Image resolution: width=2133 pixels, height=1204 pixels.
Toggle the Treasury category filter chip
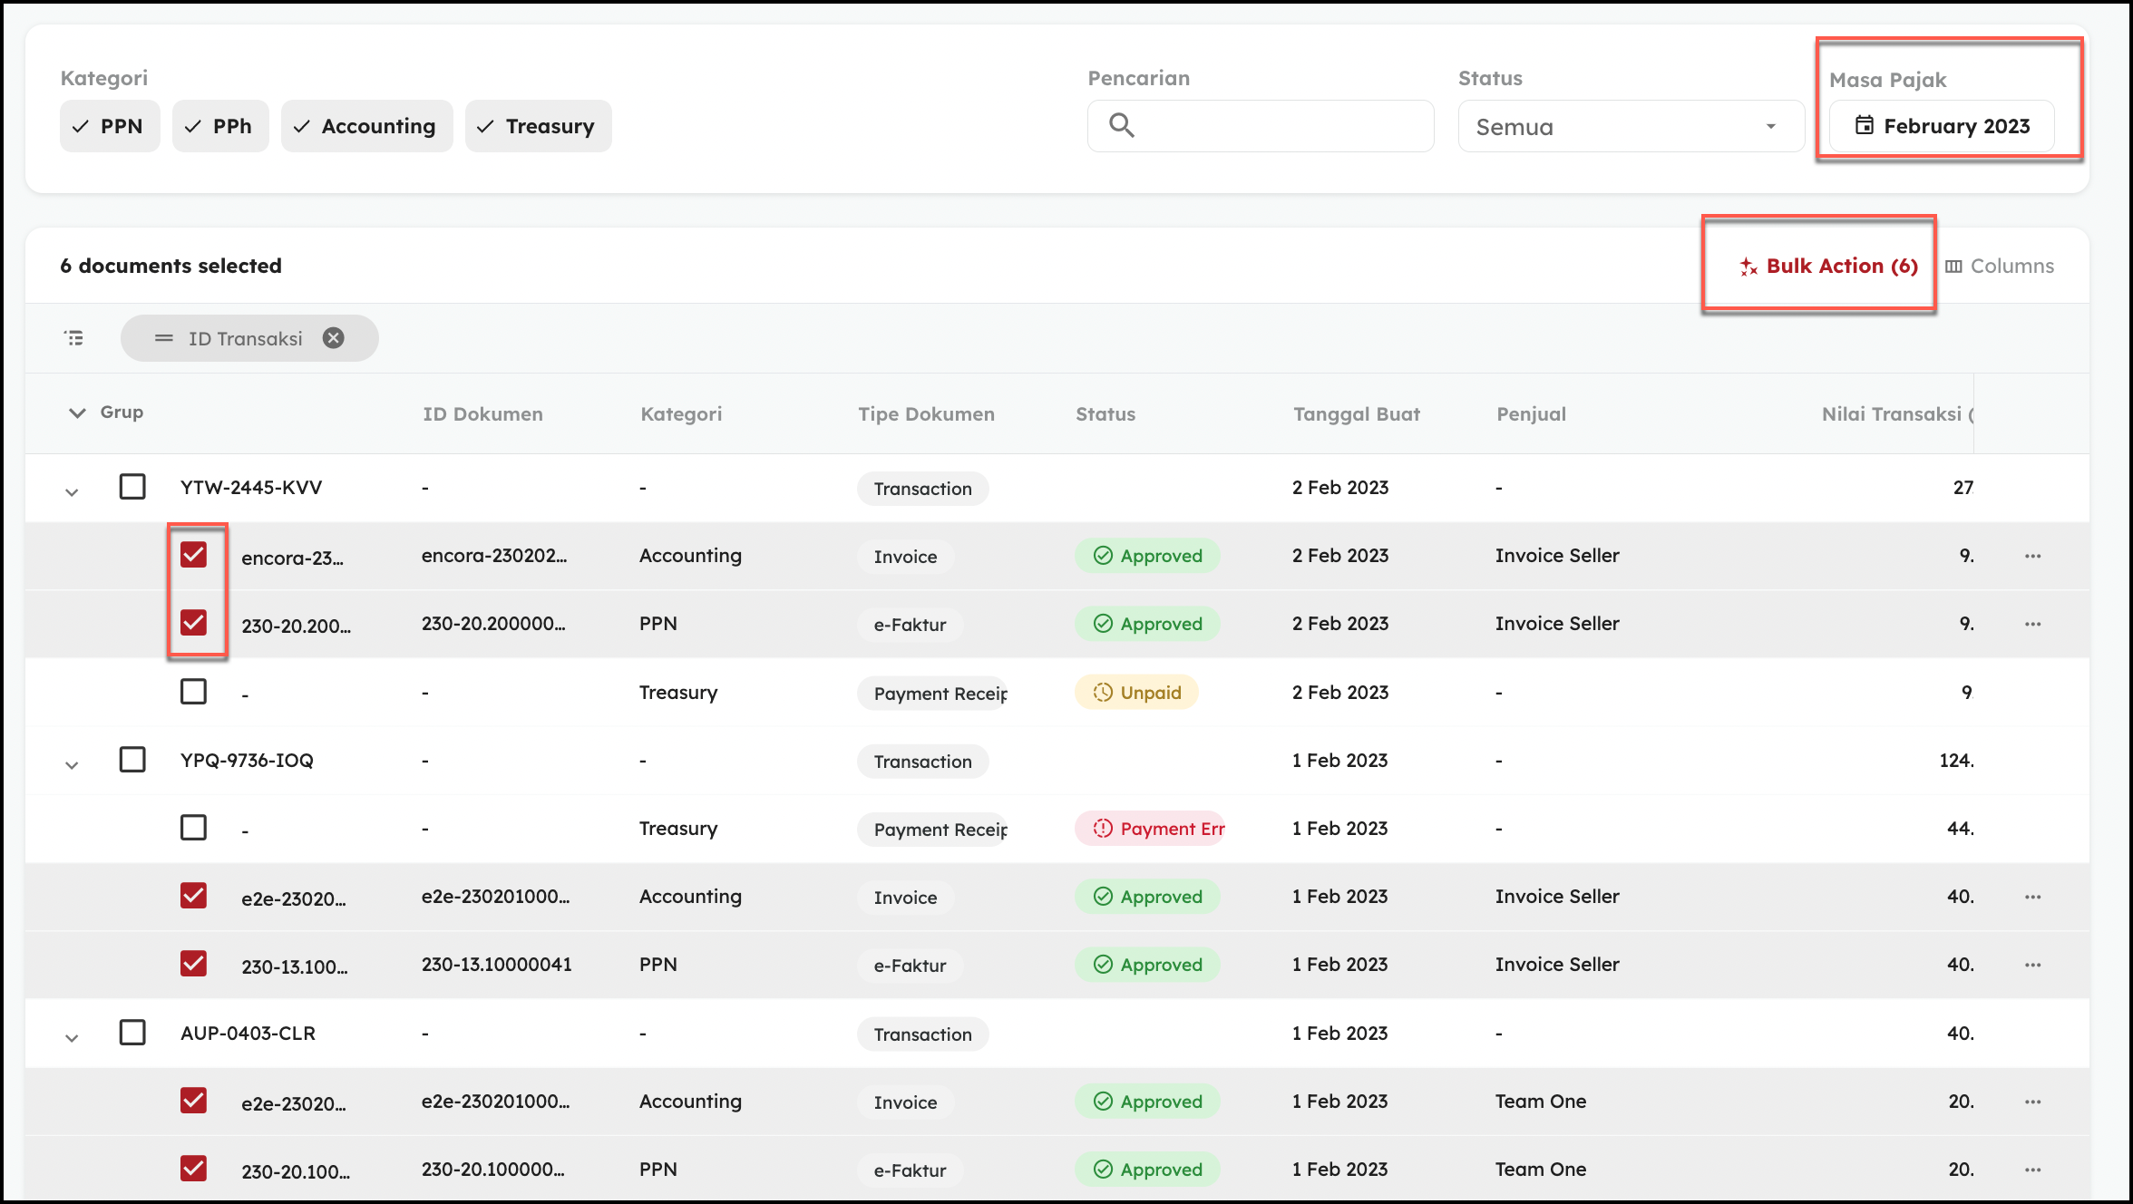(x=538, y=126)
